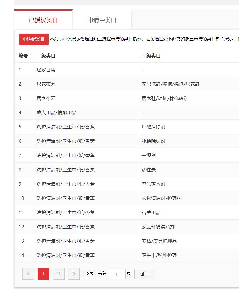Select the 成人用品/情趣用品 row
The width and height of the screenshot is (239, 289).
coord(56,113)
